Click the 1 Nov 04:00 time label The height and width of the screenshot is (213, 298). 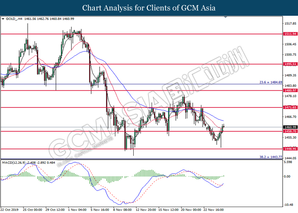click(77, 210)
